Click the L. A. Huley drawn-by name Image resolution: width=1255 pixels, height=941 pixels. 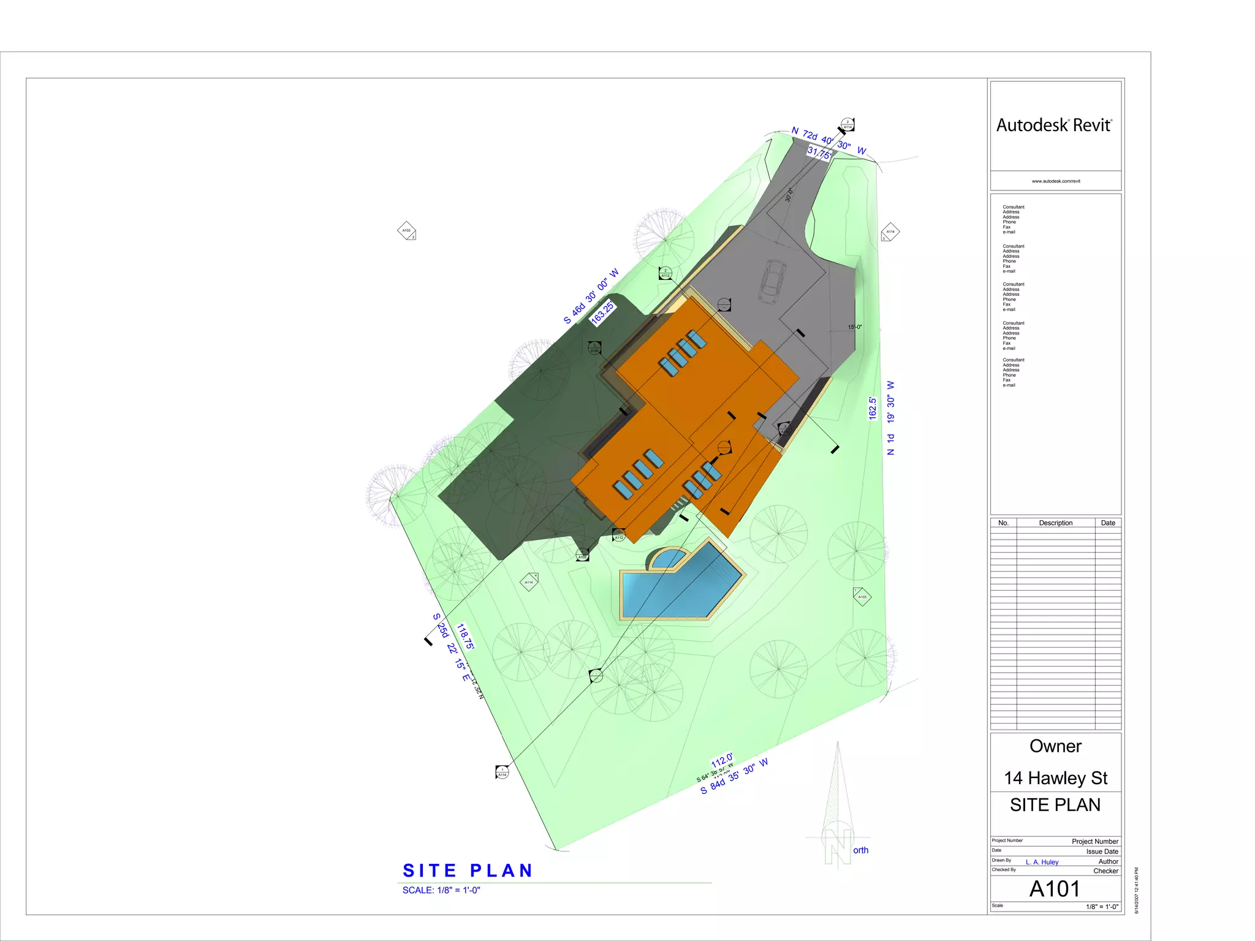pos(1042,862)
